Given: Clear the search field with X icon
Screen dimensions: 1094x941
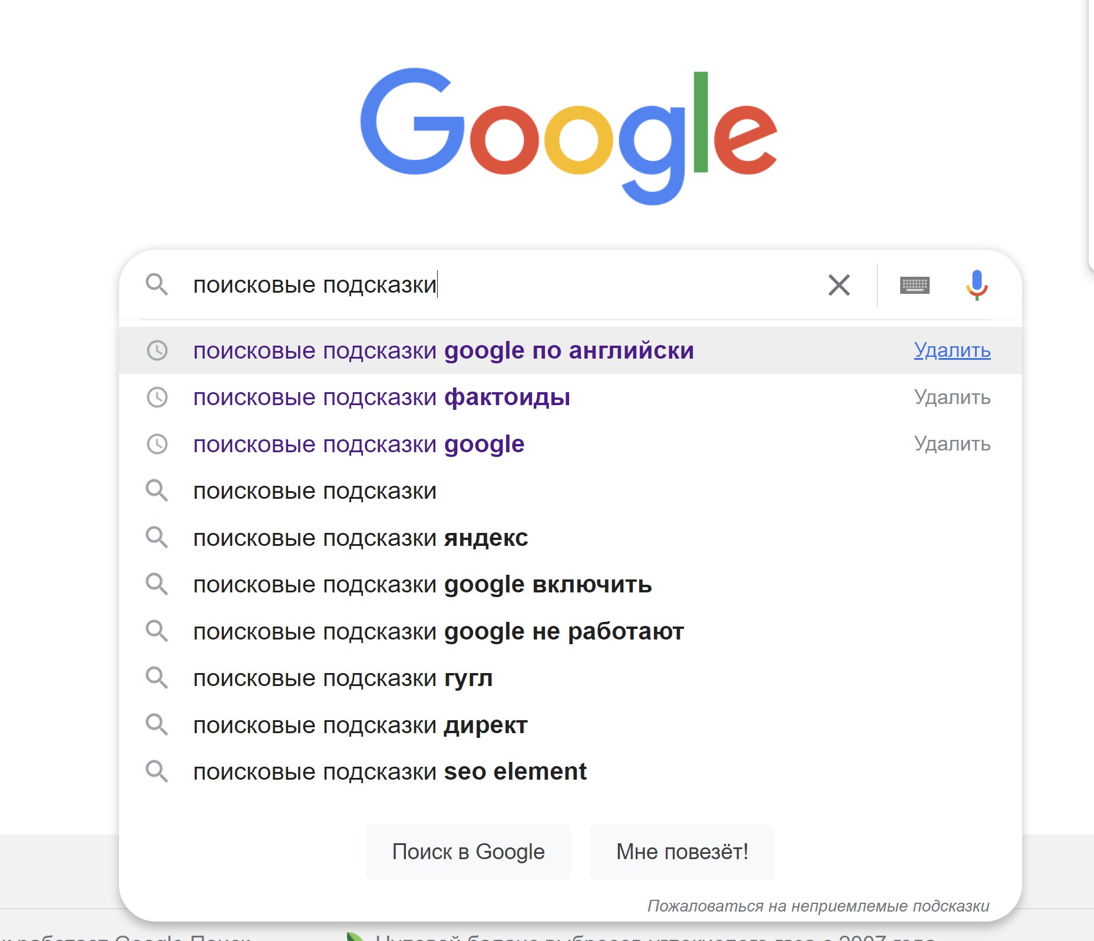Looking at the screenshot, I should click(x=839, y=285).
